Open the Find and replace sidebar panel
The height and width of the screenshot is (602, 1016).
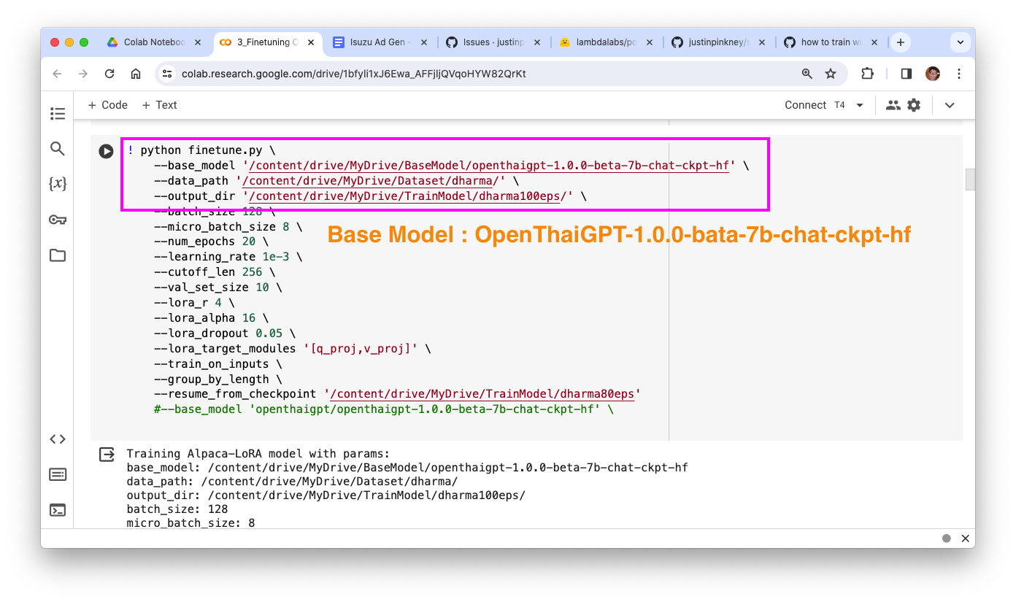[58, 149]
